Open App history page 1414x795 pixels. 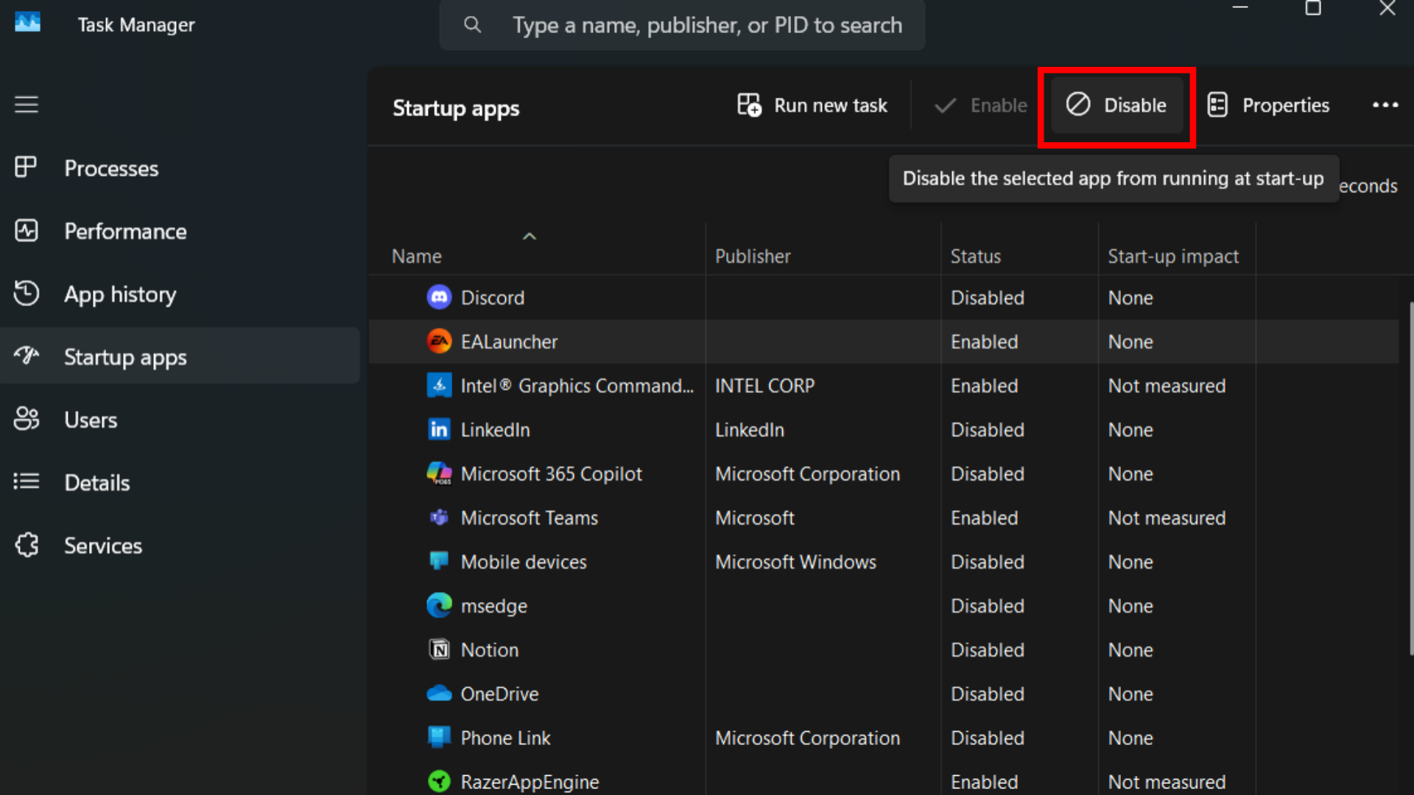tap(180, 294)
